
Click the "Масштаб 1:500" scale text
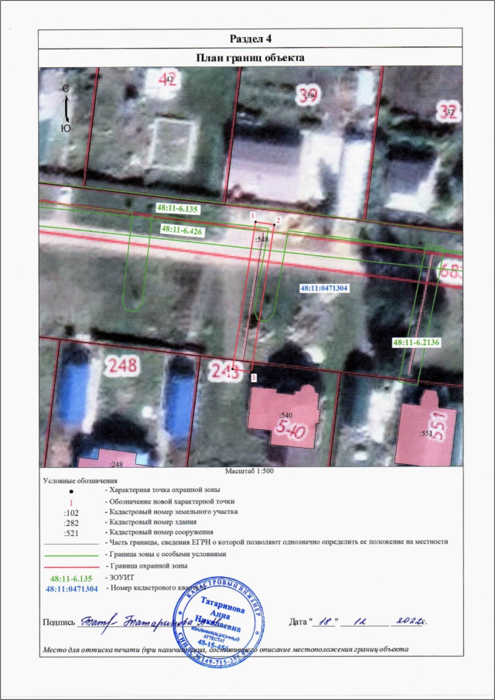(x=251, y=471)
